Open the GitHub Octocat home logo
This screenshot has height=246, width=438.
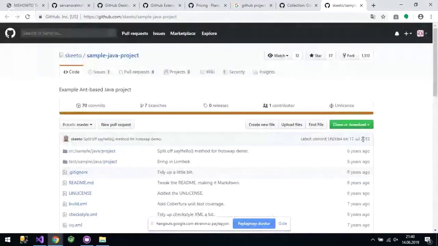[x=10, y=33]
